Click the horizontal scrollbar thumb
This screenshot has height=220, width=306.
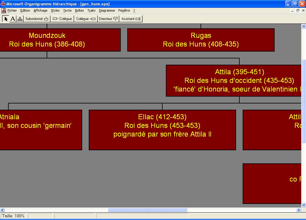[x=147, y=210]
